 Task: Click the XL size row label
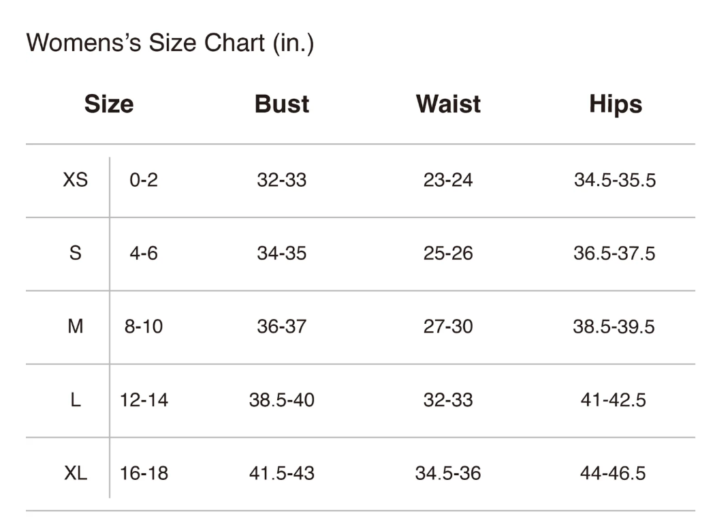[x=76, y=473]
